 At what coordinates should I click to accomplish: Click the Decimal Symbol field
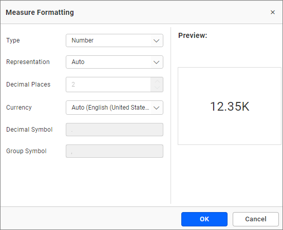click(x=115, y=130)
